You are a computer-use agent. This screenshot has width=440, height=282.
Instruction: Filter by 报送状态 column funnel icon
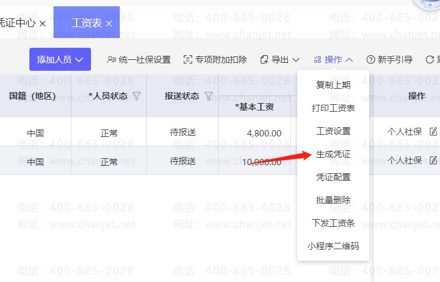[x=208, y=96]
